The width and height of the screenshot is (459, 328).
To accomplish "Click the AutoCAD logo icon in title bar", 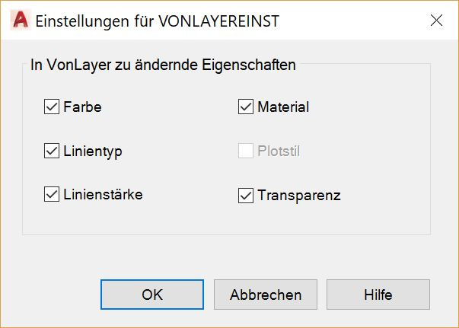I will 21,21.
